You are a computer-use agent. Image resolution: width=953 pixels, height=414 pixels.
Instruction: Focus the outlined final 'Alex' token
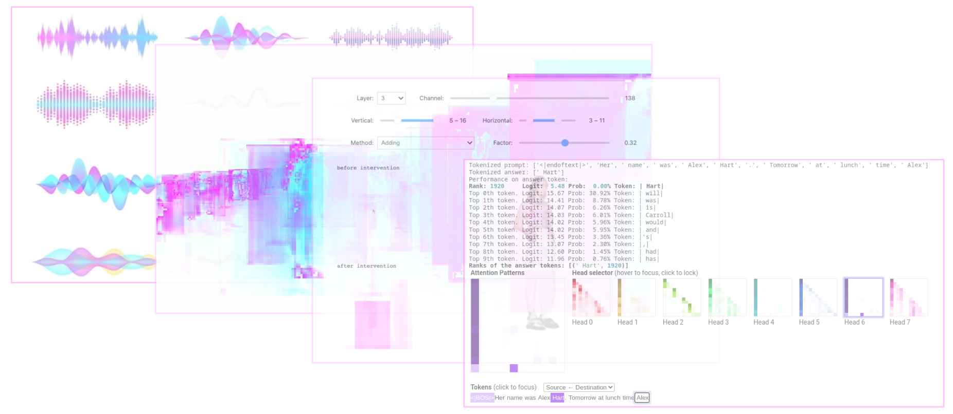coord(642,398)
